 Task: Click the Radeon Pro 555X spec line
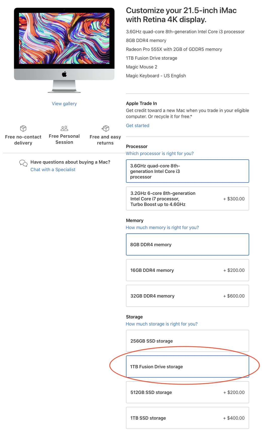pyautogui.click(x=174, y=49)
